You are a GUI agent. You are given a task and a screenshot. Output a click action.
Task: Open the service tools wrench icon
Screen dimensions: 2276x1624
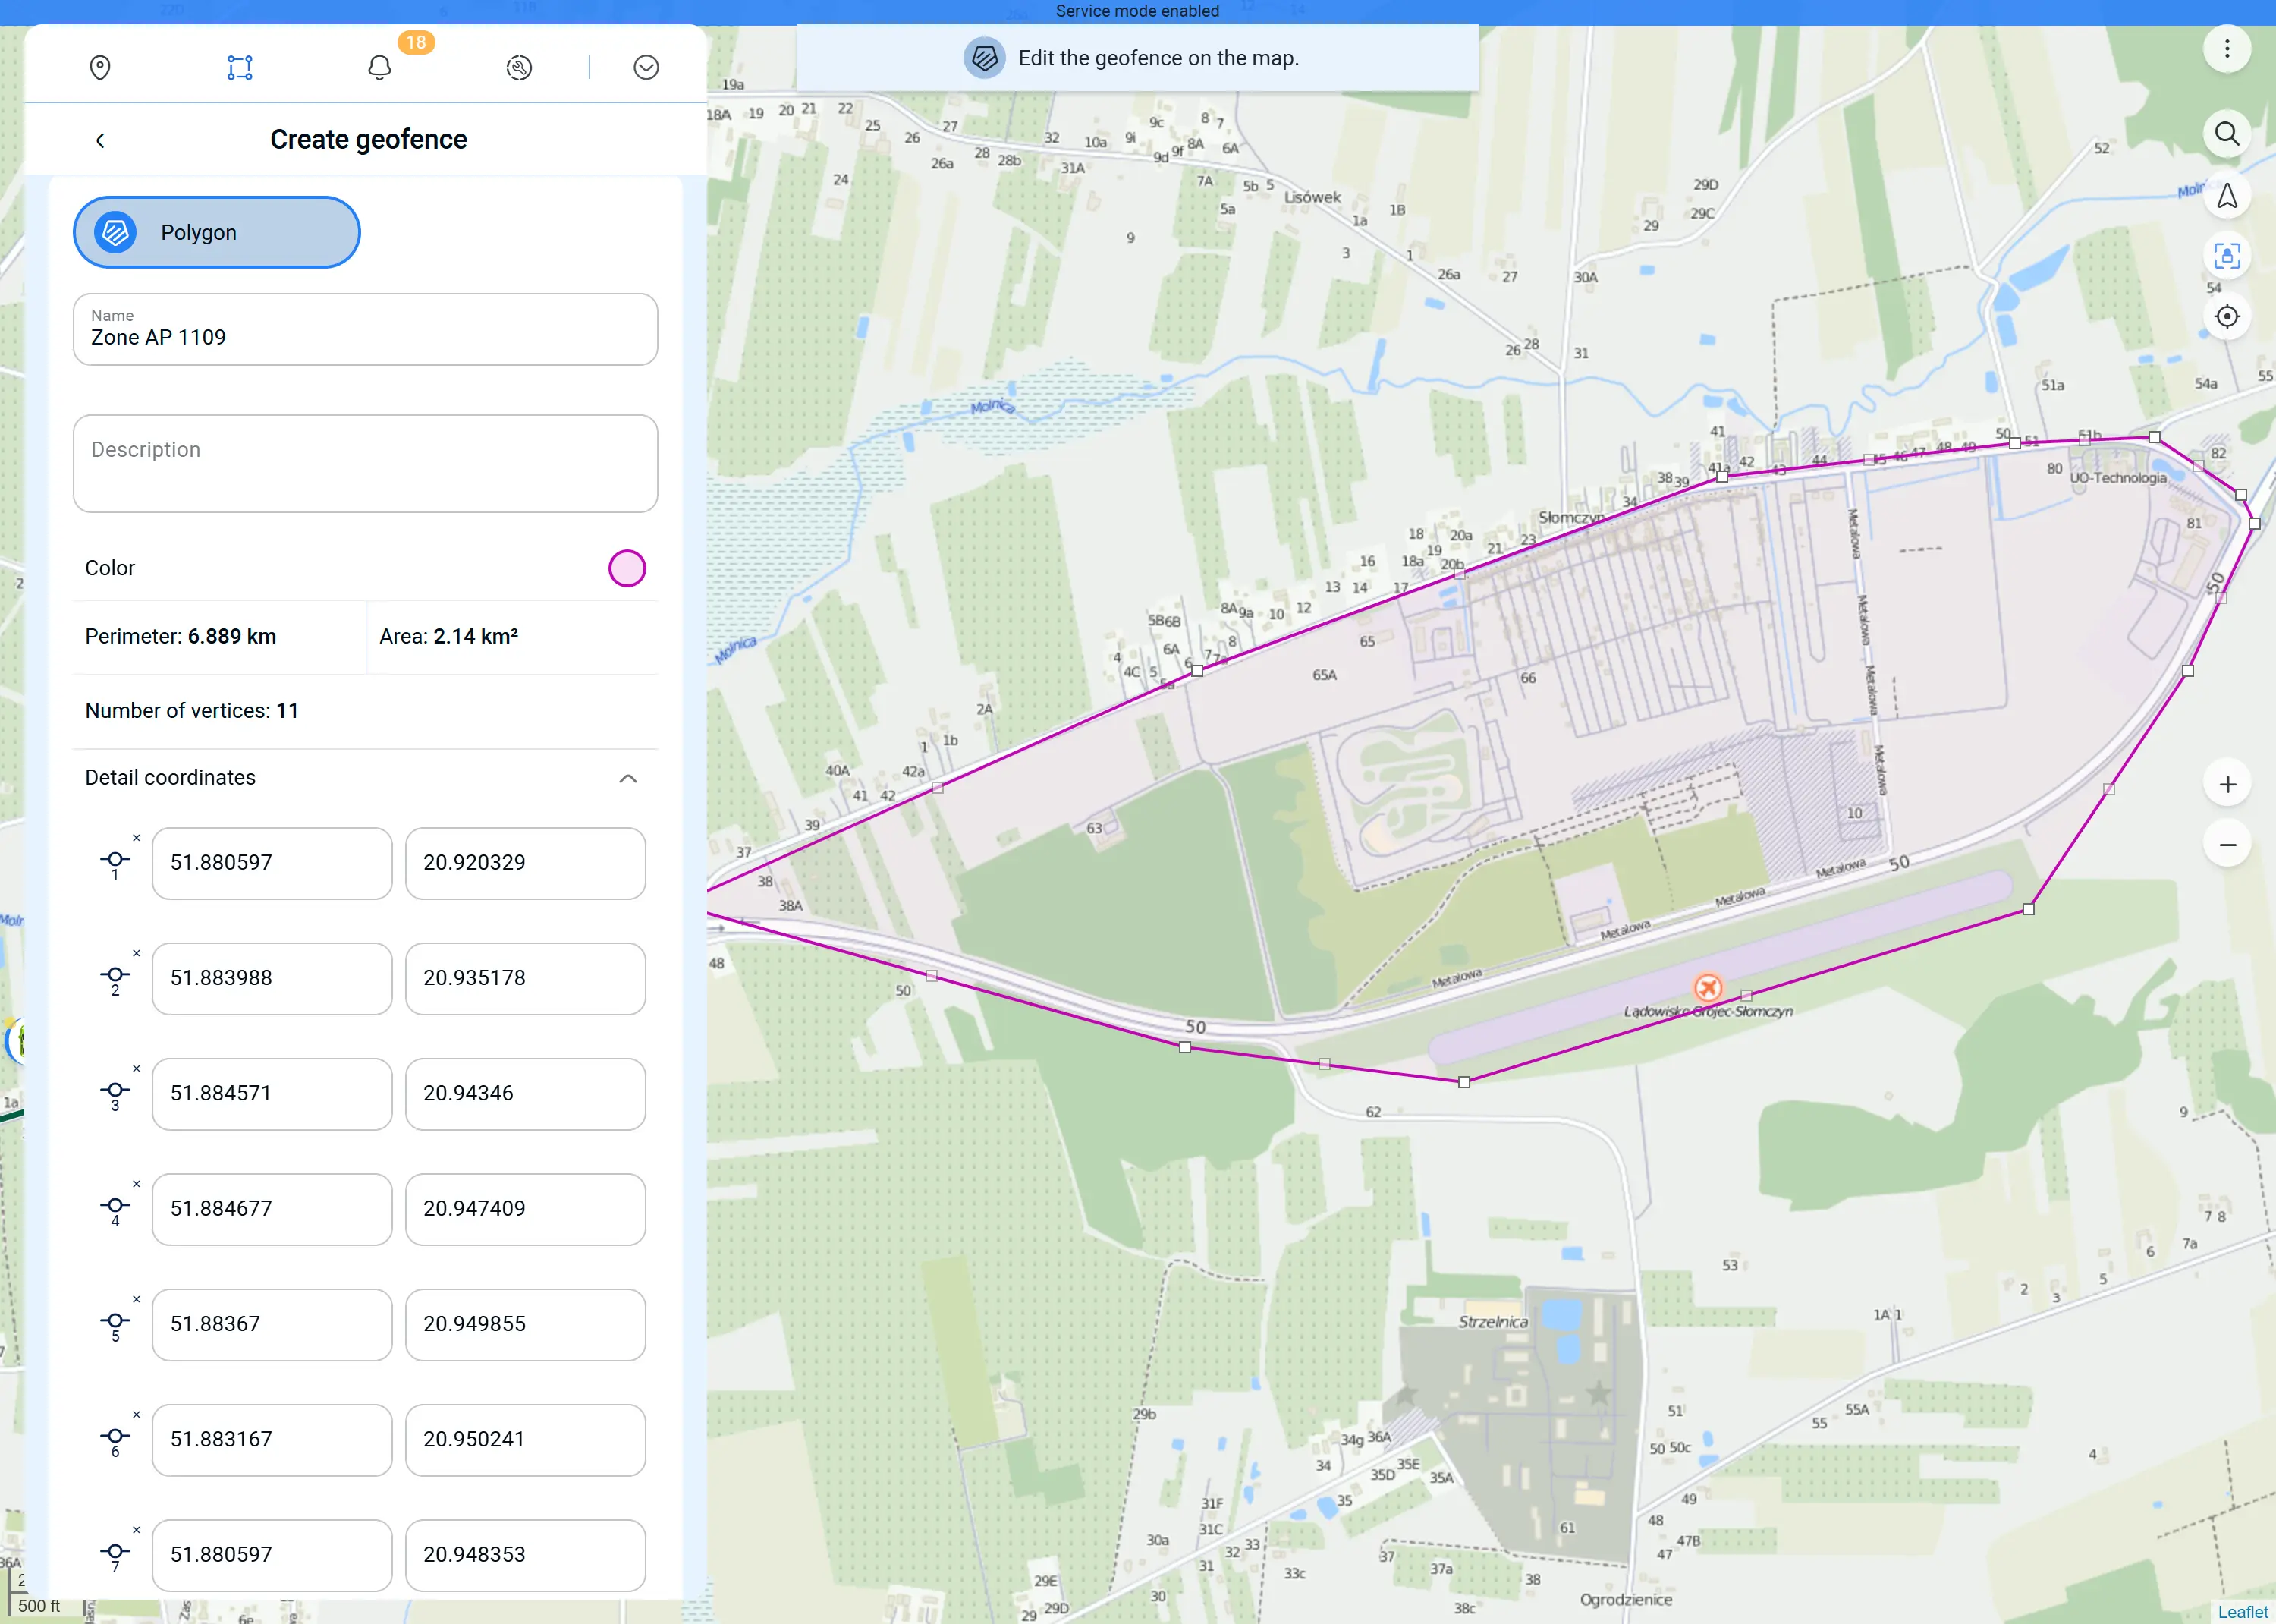click(x=519, y=67)
